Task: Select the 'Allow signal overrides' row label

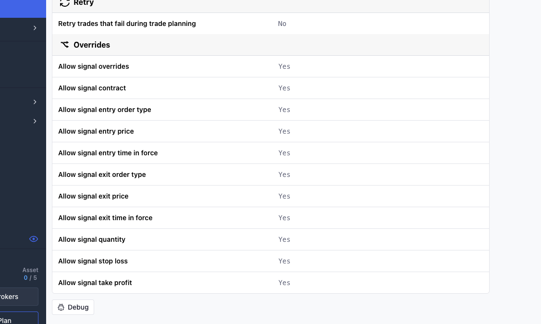Action: pos(94,66)
